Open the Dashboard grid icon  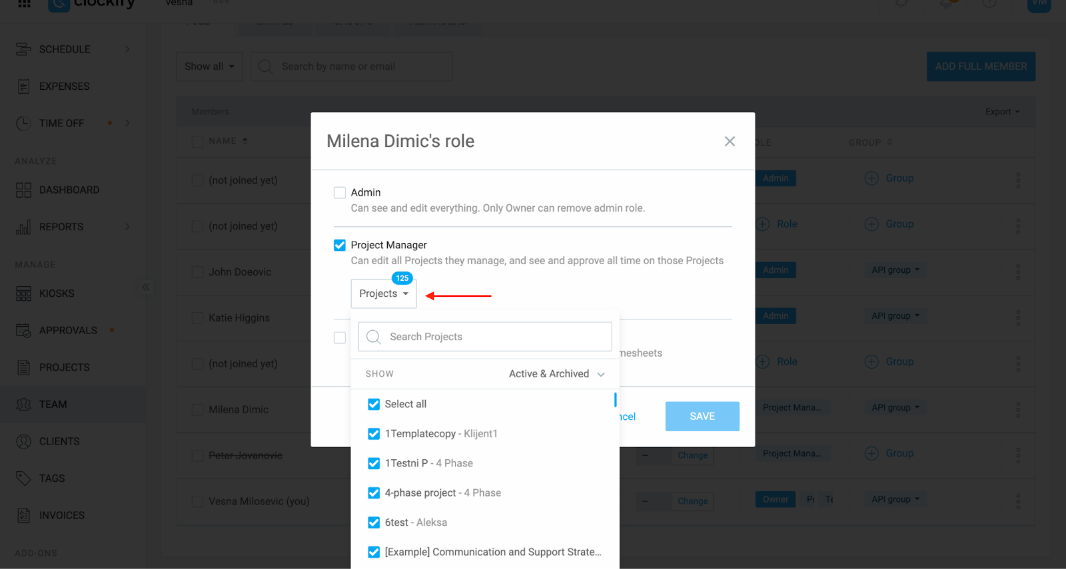[23, 190]
